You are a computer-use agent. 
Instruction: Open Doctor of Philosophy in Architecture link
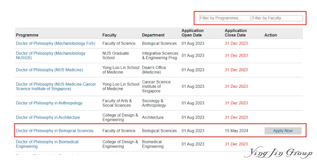48,118
